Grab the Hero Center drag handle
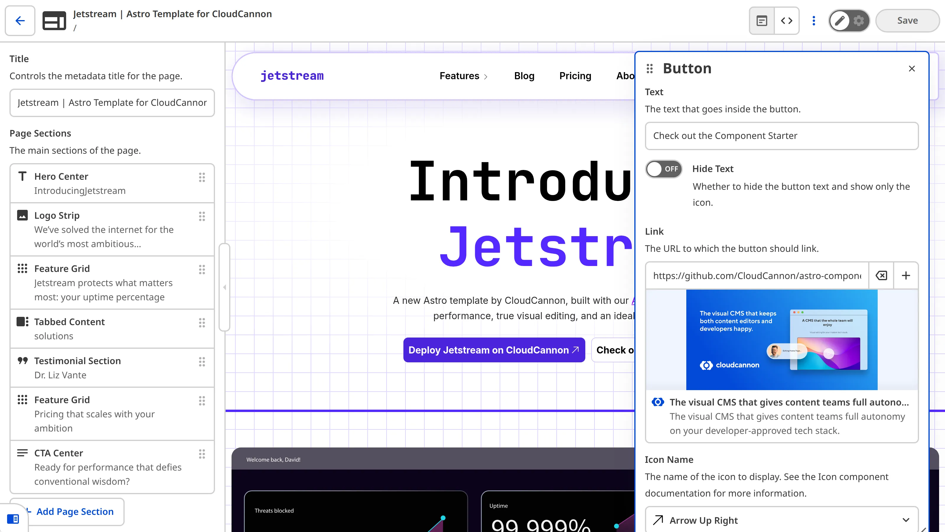 click(202, 177)
